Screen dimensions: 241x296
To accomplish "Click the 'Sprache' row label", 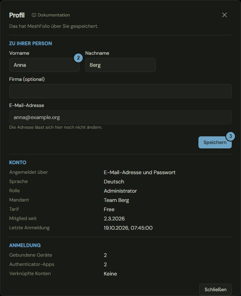I will (18, 181).
